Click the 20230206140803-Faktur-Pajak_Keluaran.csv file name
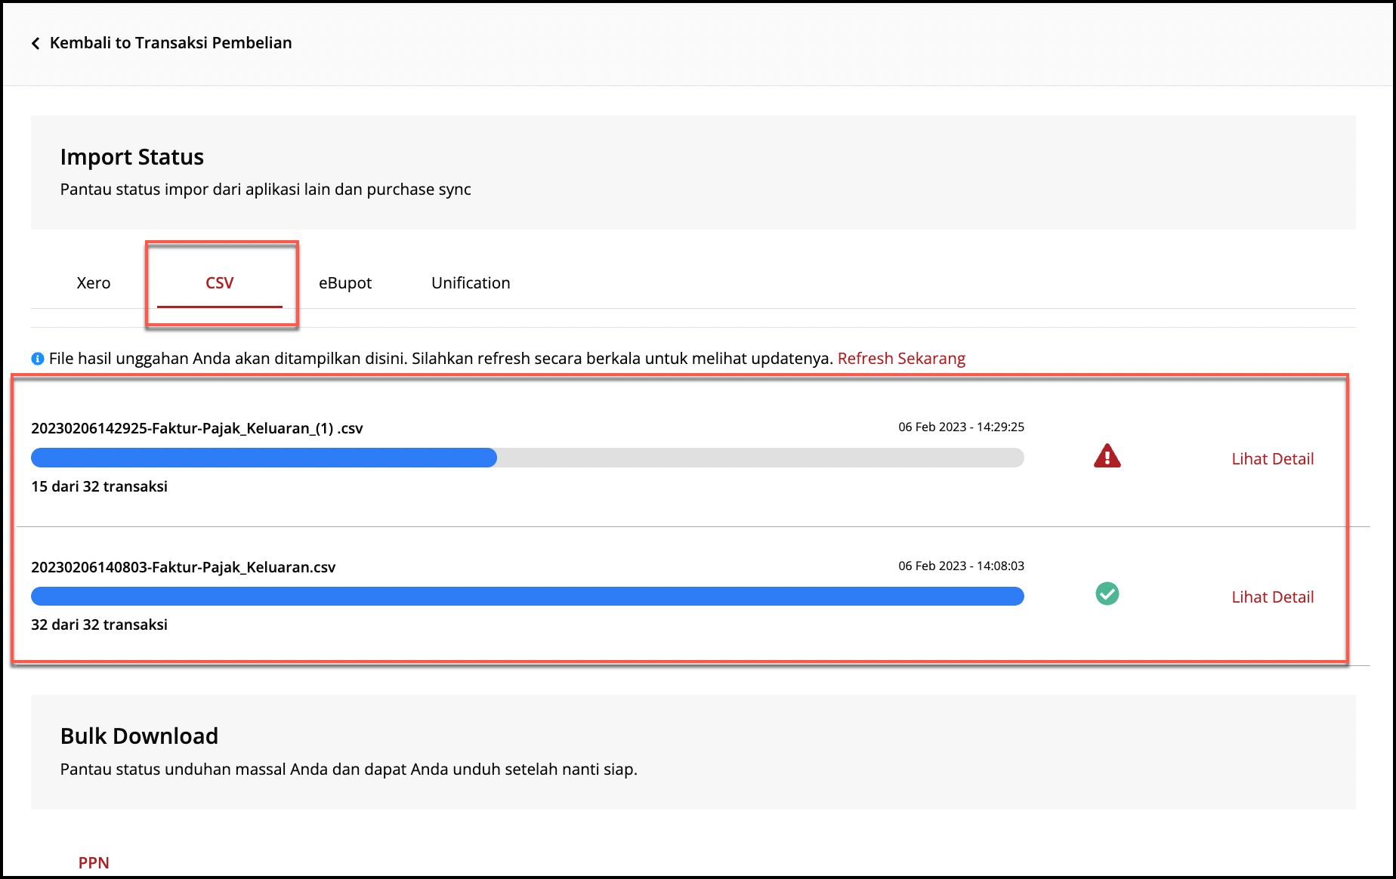Screen dimensions: 1396x879 pos(184,568)
